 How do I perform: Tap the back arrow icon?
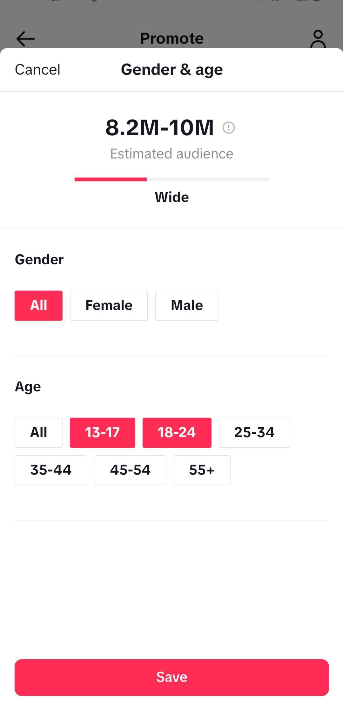tap(25, 39)
